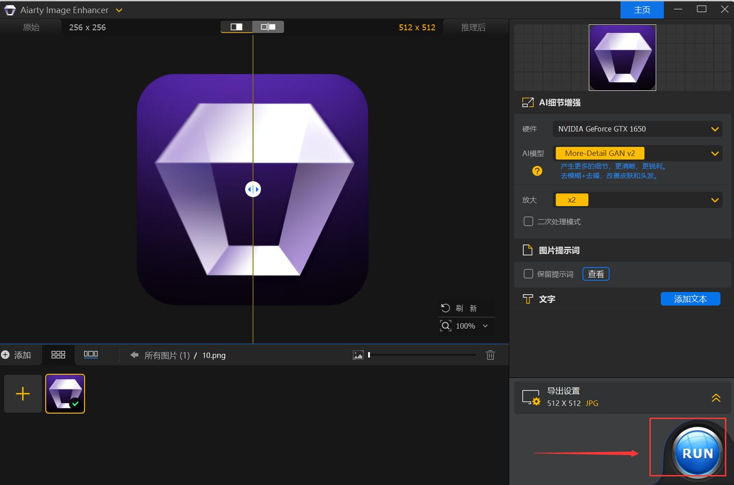
Task: Click the 刷新 refresh icon
Action: coord(445,308)
